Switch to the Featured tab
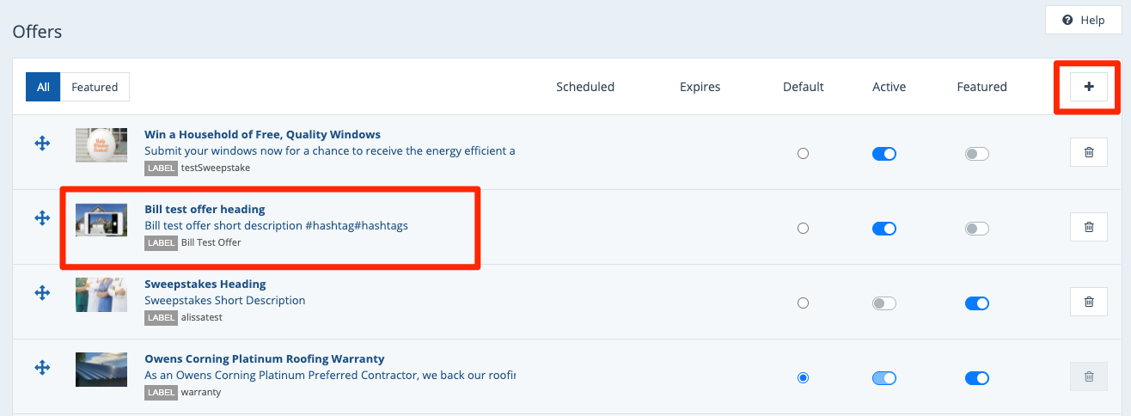 tap(95, 87)
